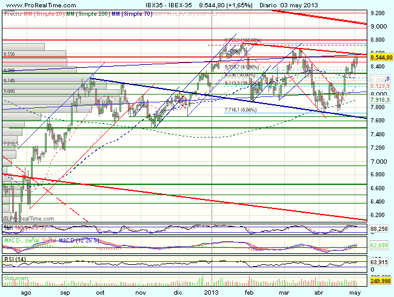Click the red 8.123,3 price tag
The width and height of the screenshot is (394, 297).
tap(378, 87)
